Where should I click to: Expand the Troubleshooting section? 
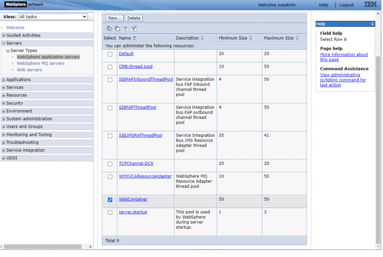coord(3,143)
